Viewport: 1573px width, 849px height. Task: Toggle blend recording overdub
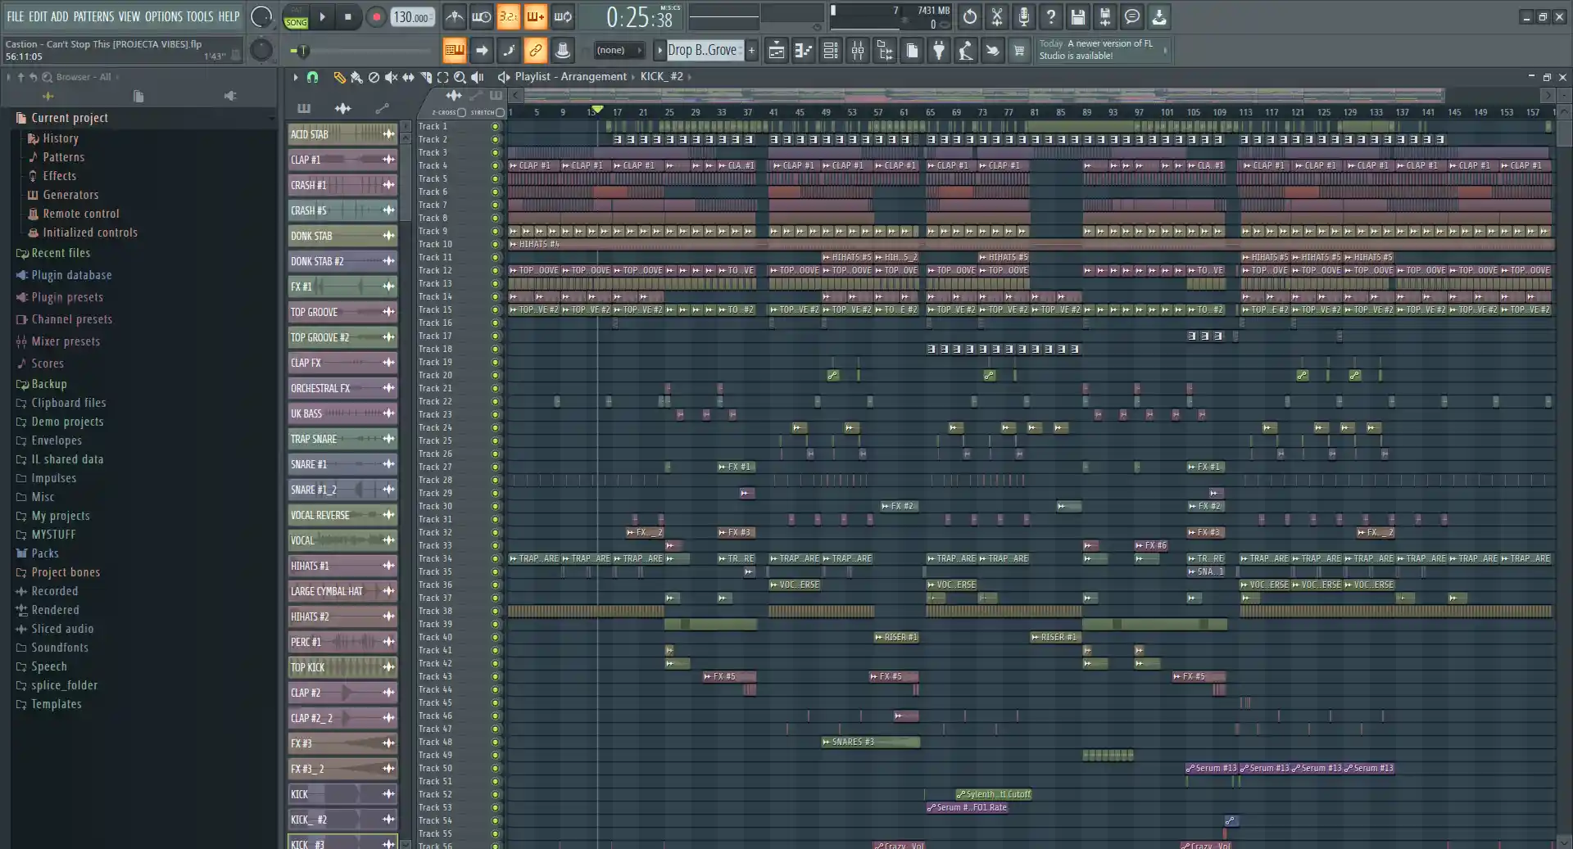535,16
